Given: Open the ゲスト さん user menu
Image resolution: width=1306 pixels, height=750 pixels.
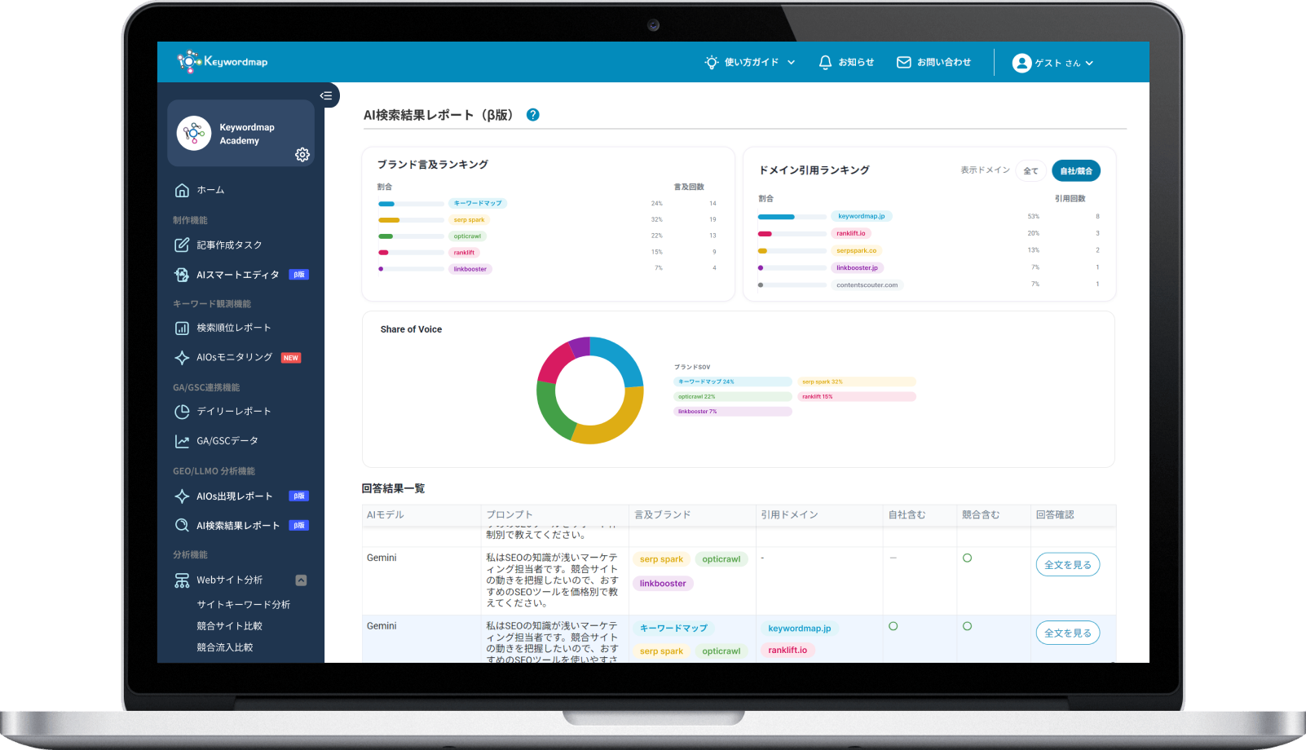Looking at the screenshot, I should coord(1052,63).
